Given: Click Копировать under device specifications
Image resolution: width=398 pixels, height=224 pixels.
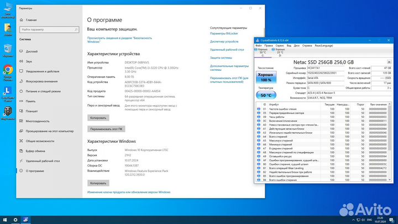Looking at the screenshot, I should pos(98,118).
